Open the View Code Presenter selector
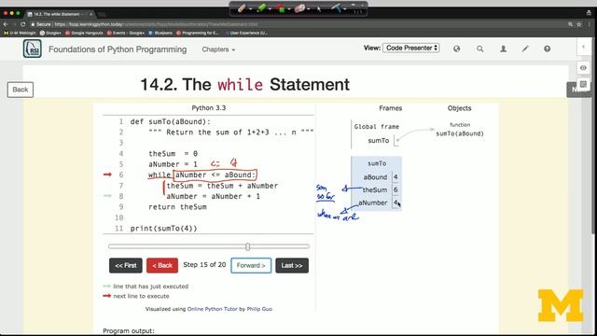Viewport: 597px width, 336px height. coord(410,48)
